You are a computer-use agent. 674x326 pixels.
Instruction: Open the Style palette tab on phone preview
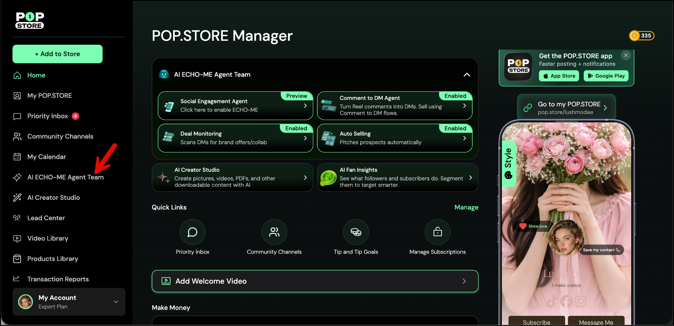pos(508,163)
